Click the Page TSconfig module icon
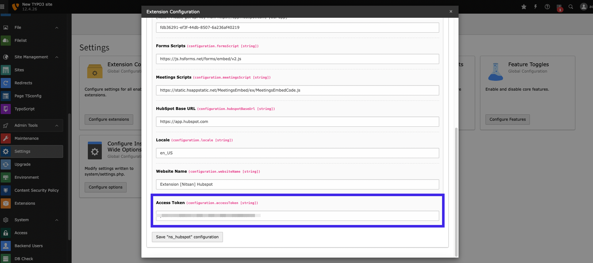The width and height of the screenshot is (593, 263). [x=6, y=96]
